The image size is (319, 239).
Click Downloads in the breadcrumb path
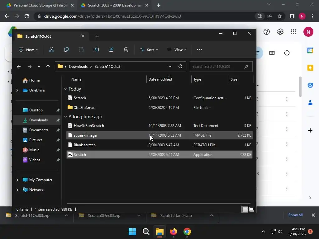point(78,67)
